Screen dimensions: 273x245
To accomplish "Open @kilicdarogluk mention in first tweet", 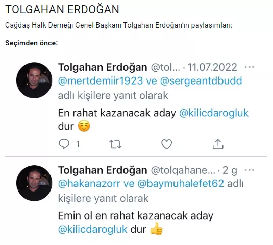I will pyautogui.click(x=214, y=113).
